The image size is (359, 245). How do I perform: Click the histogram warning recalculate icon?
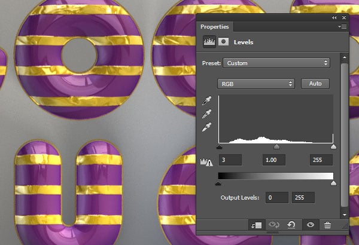coord(206,162)
